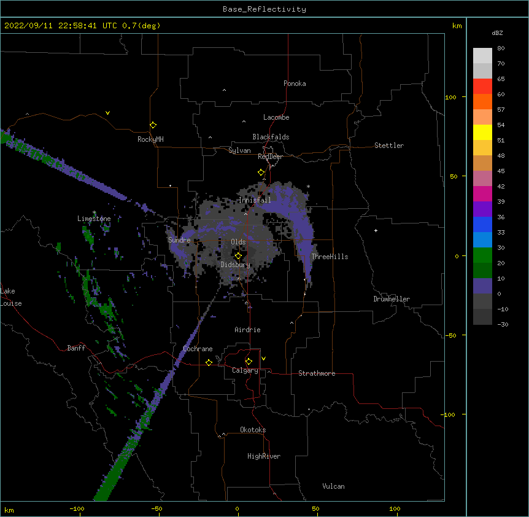This screenshot has width=529, height=517.
Task: Click the timestamp 2022/09/11 22:58:41 UTC
Action: click(61, 26)
